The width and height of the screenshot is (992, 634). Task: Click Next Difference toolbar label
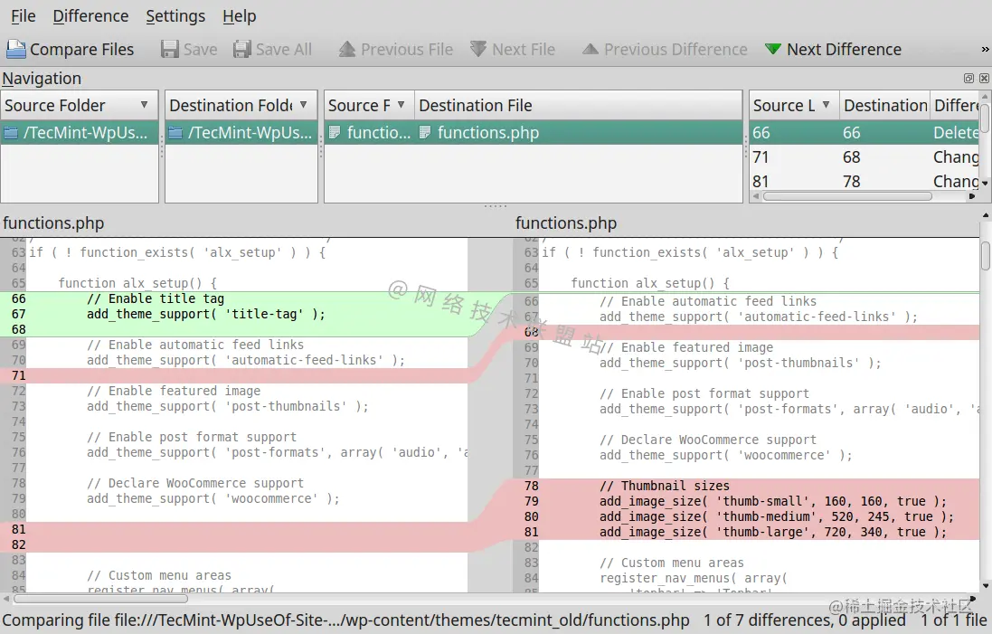pyautogui.click(x=844, y=50)
